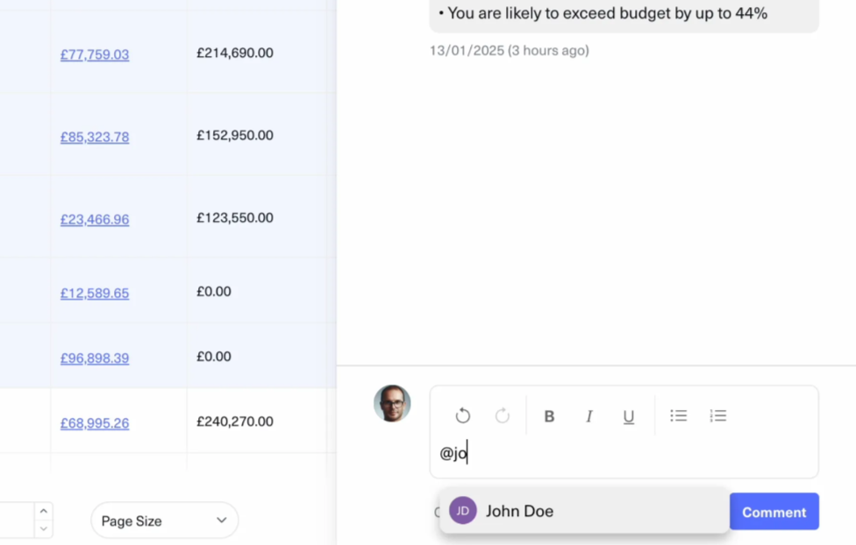This screenshot has height=545, width=856.
Task: Open the £23,466.96 amount link
Action: point(94,219)
